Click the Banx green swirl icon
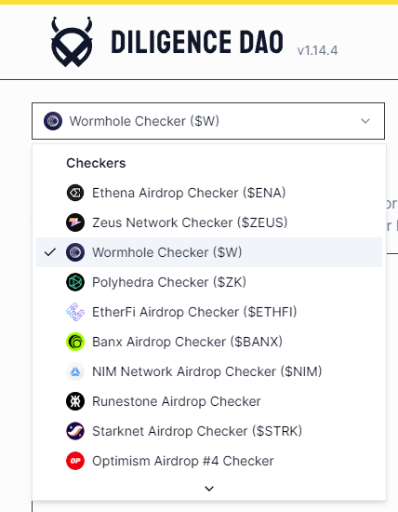 tap(75, 342)
